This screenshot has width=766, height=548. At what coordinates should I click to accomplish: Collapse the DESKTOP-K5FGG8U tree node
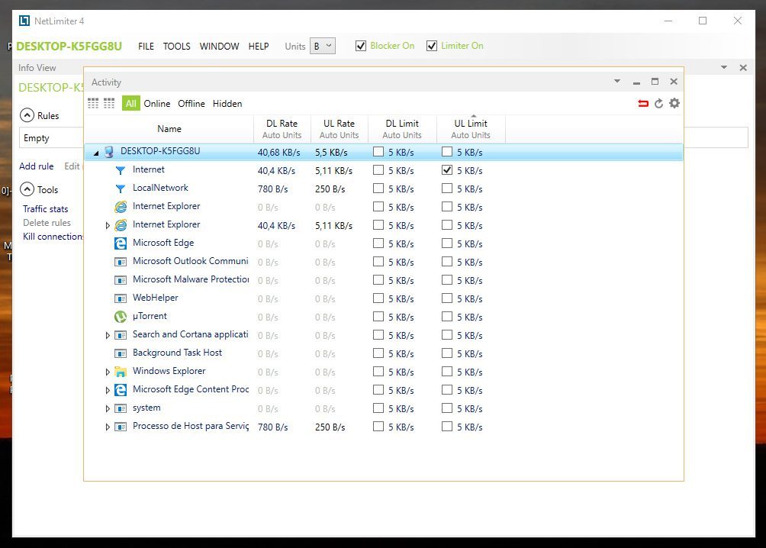96,153
